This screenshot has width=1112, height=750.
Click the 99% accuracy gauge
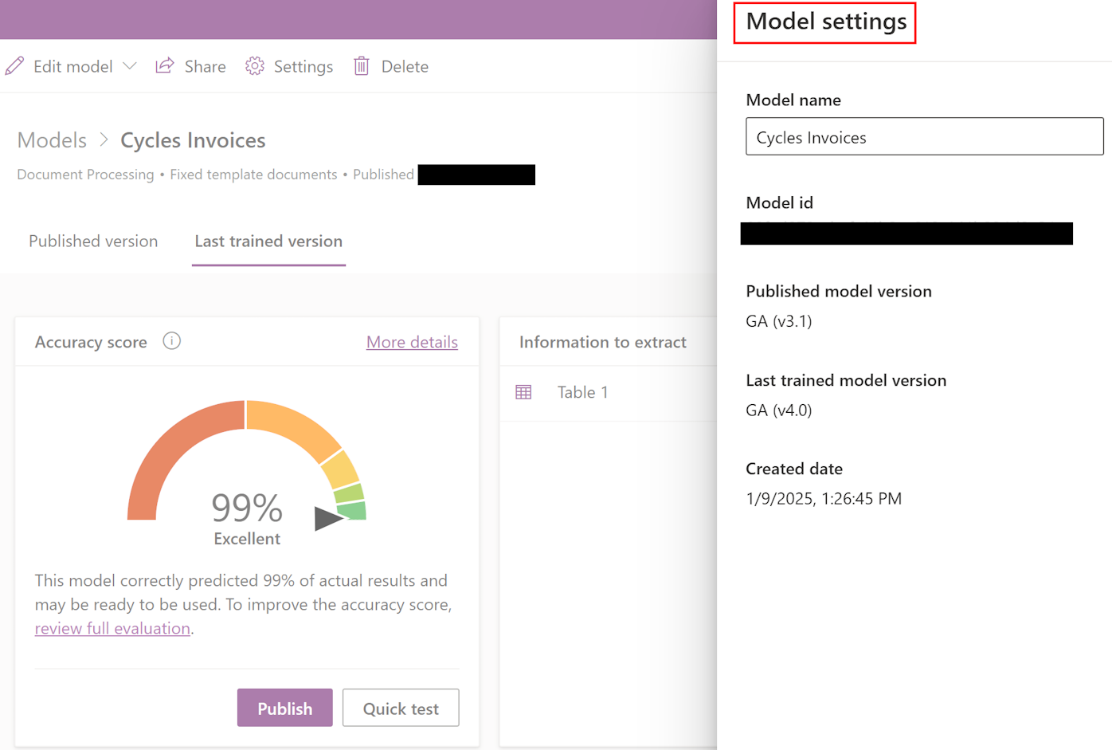click(x=247, y=506)
